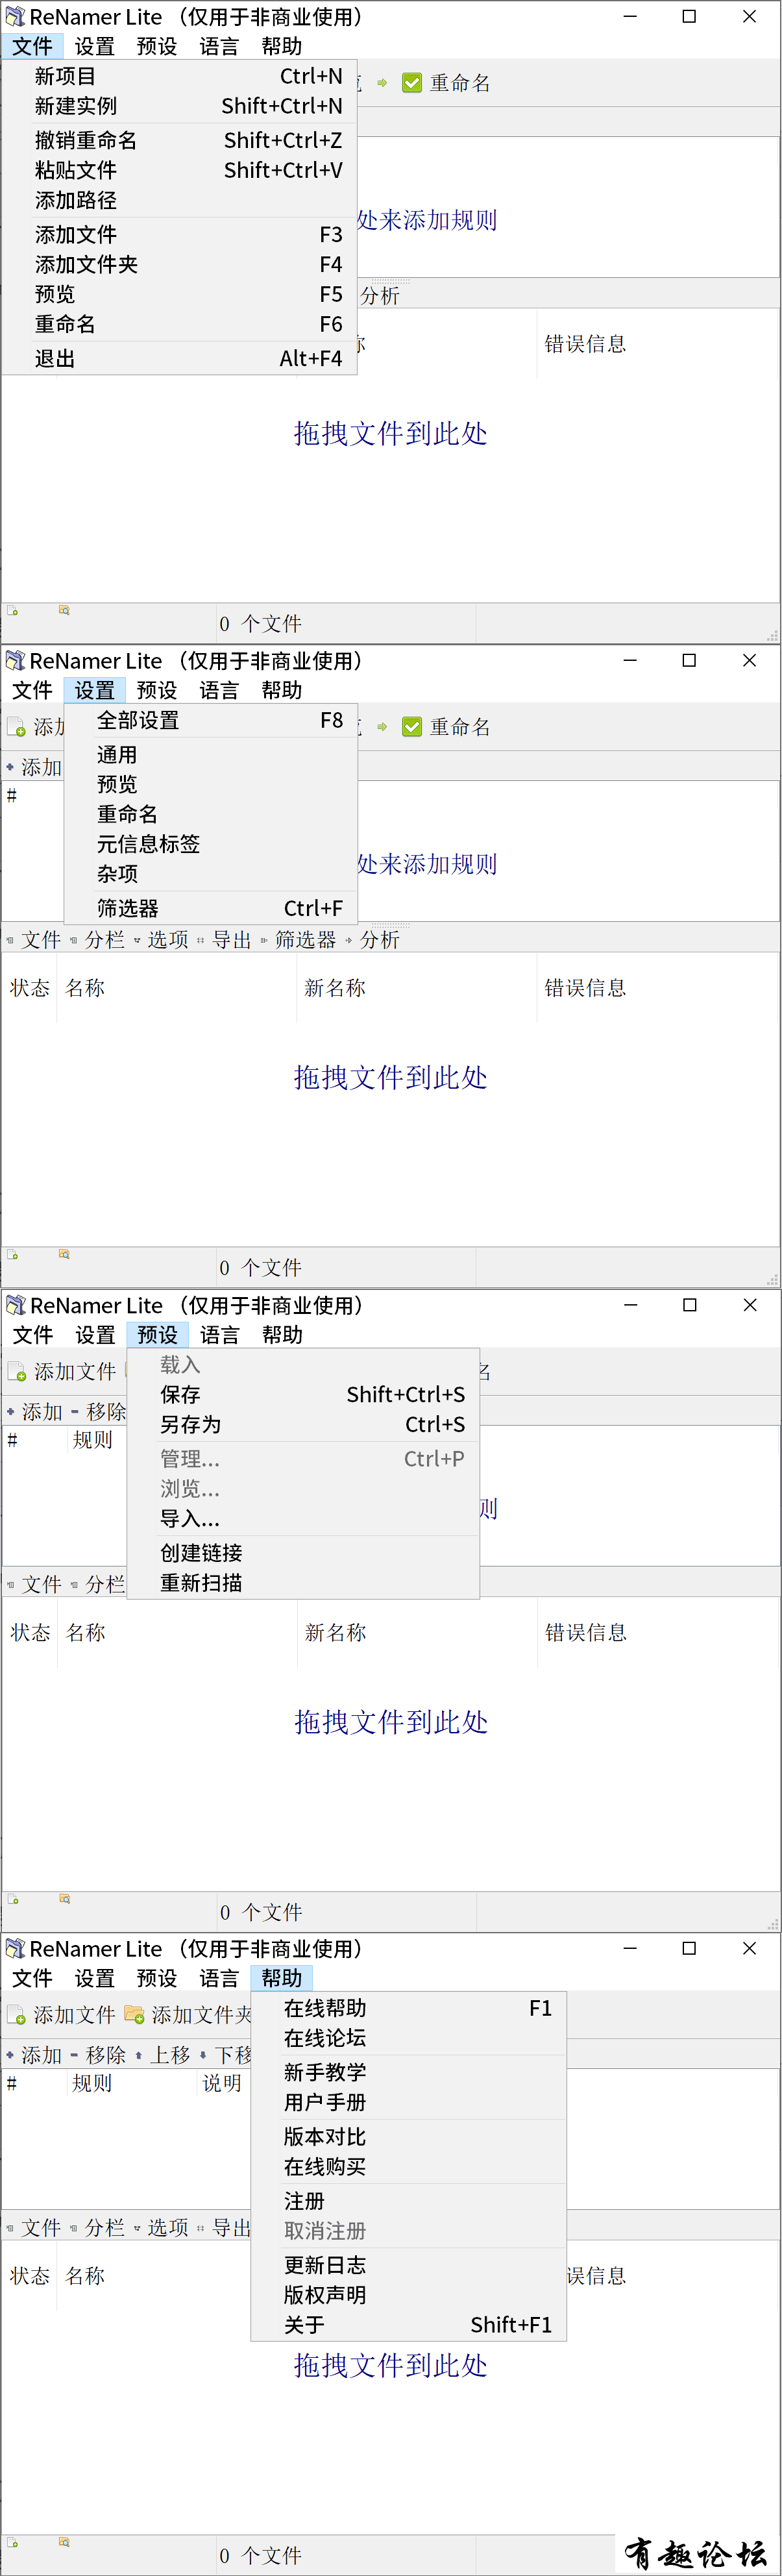
Task: Click the 移除 rule button in the 预设-menu window
Action: pyautogui.click(x=98, y=1412)
